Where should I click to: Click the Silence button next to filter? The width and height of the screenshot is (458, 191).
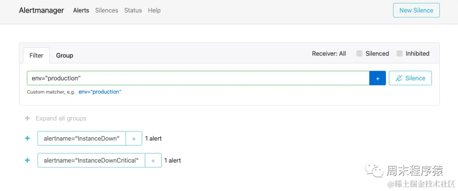411,78
